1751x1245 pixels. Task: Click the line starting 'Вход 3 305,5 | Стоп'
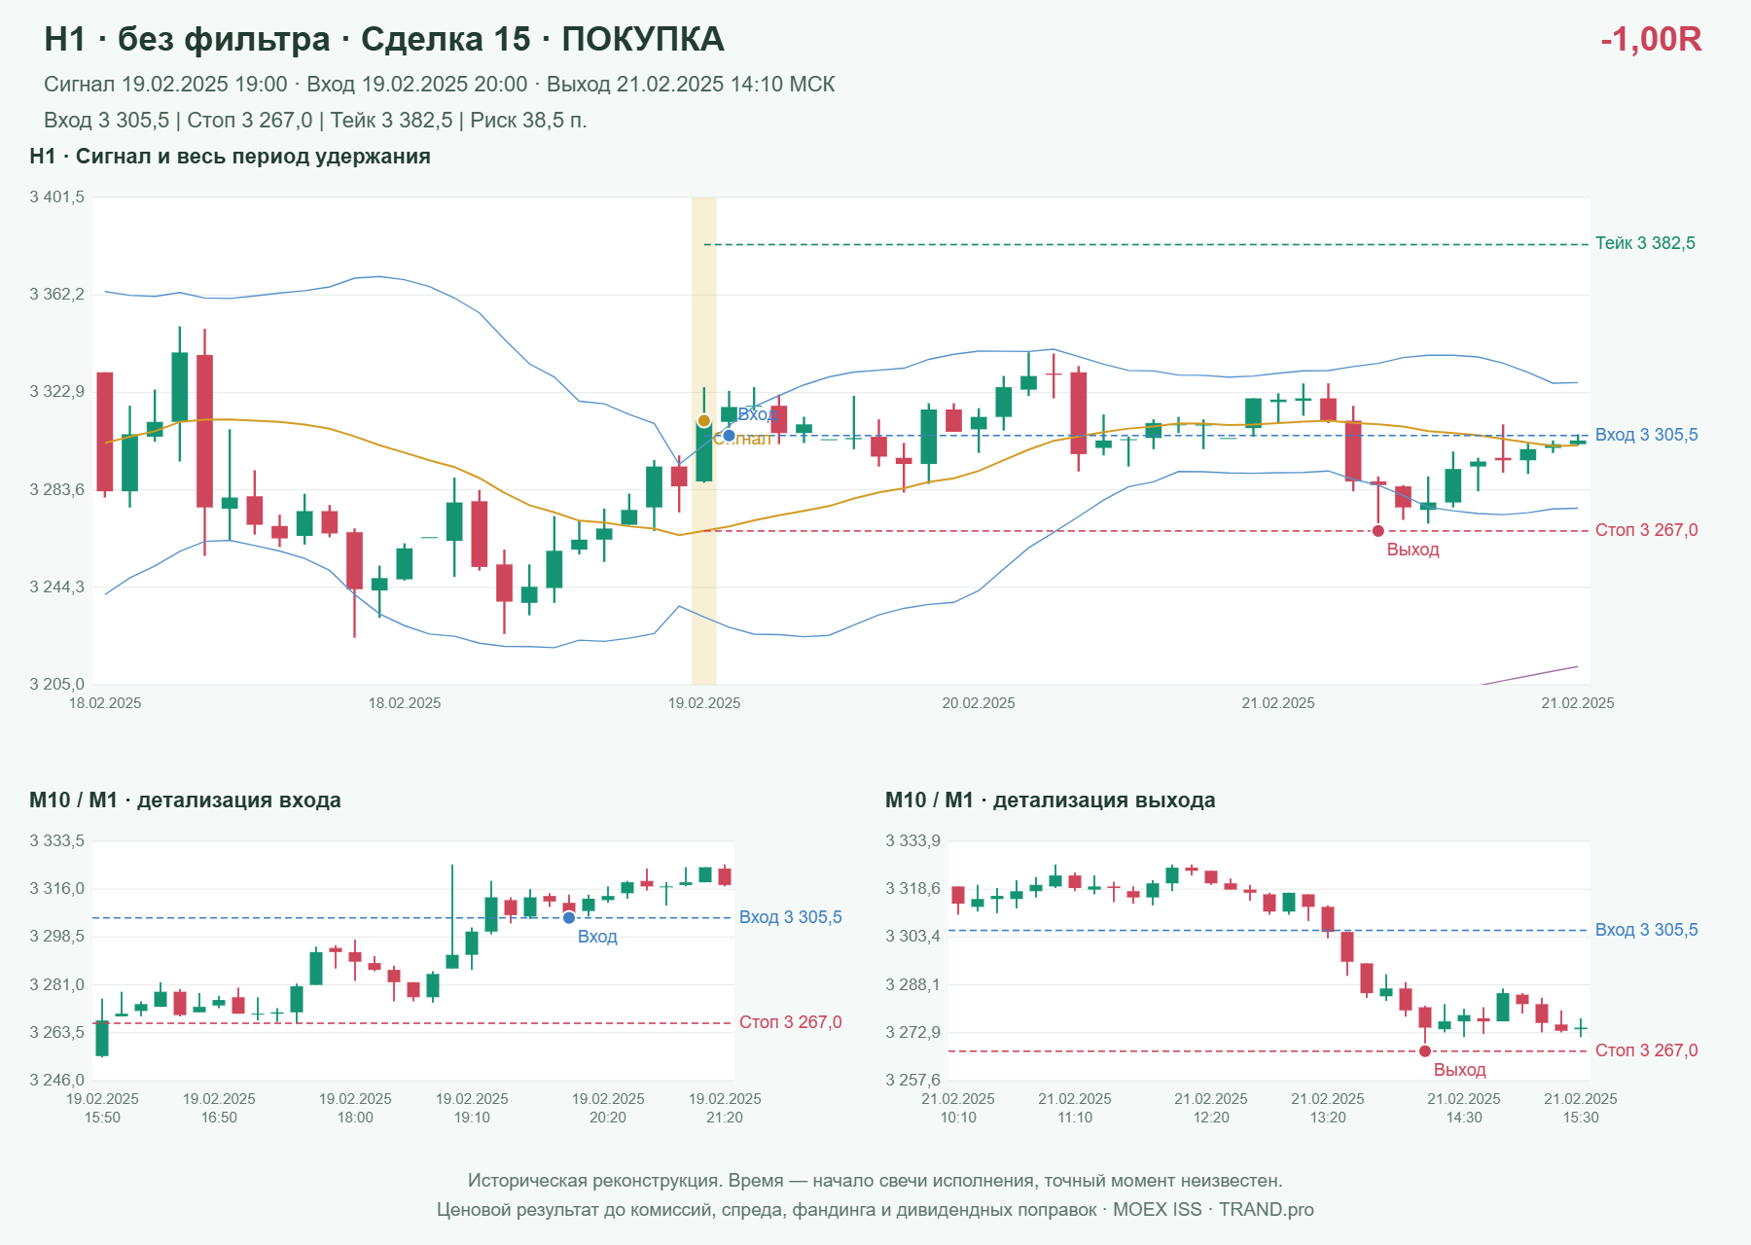(315, 121)
